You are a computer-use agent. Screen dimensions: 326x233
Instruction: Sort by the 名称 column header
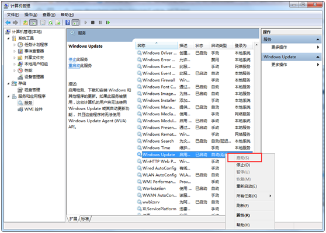[x=157, y=45]
